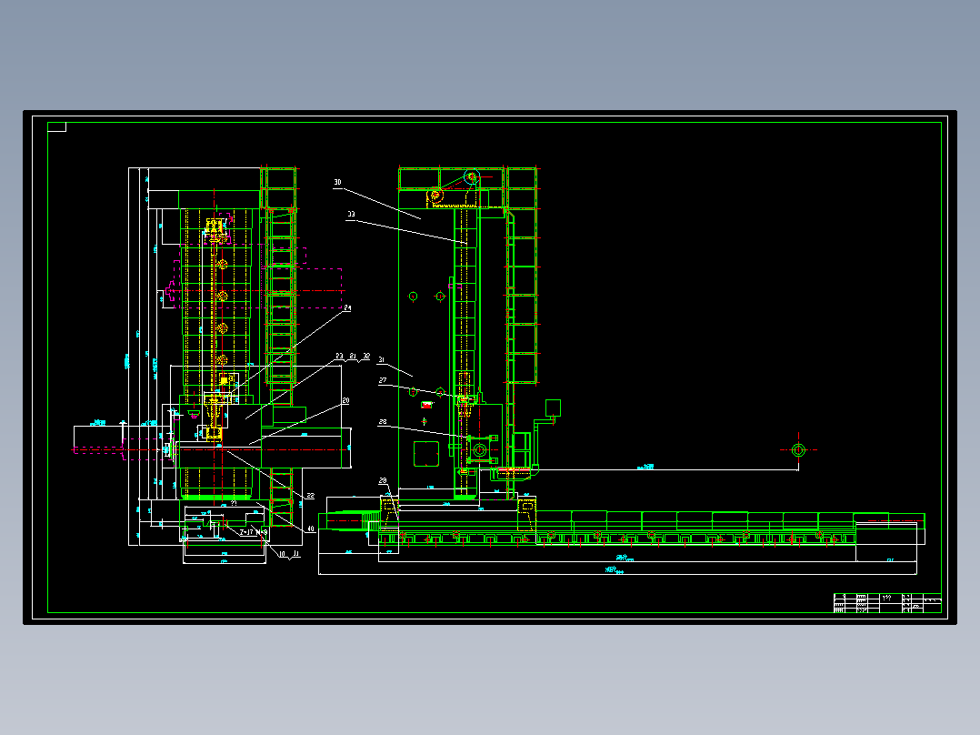The image size is (980, 735).
Task: Click part callout number 32
Action: [366, 356]
